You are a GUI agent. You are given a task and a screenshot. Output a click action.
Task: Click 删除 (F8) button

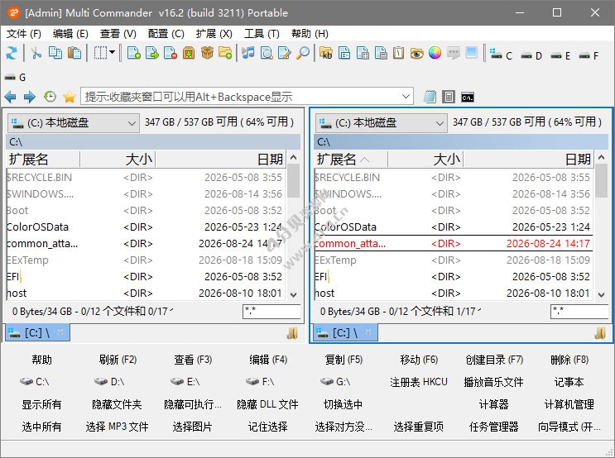coord(569,360)
